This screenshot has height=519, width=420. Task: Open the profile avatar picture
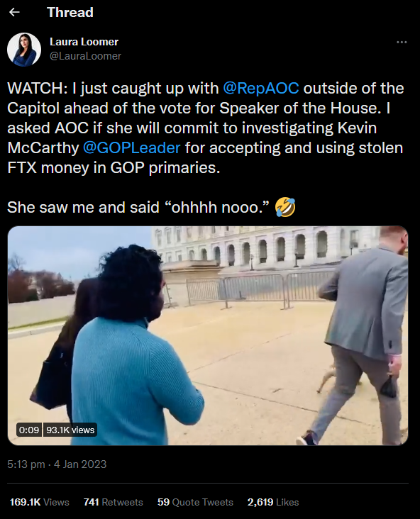[x=24, y=50]
